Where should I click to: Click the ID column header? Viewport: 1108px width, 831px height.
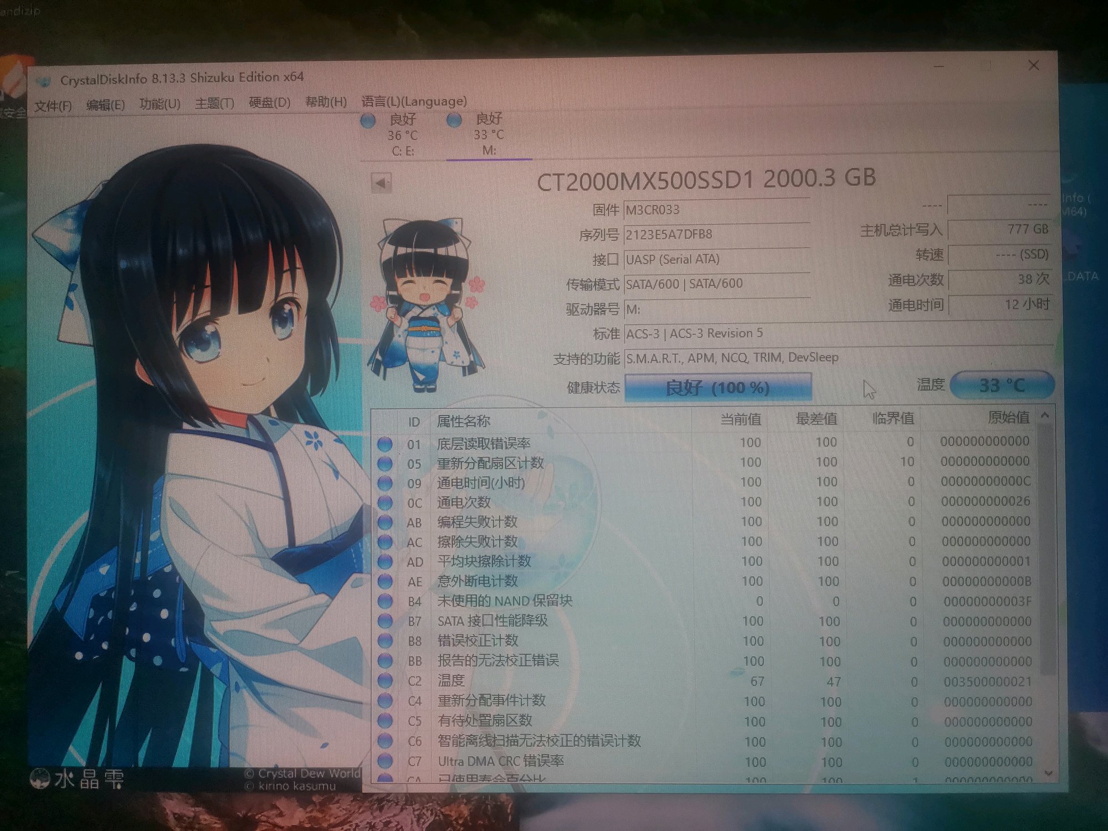pyautogui.click(x=414, y=422)
